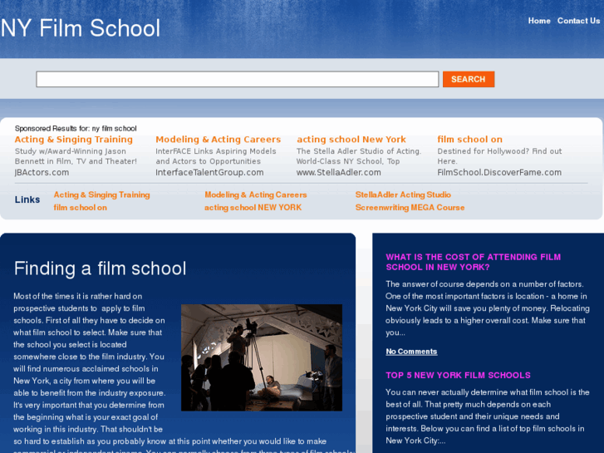
Task: Click the orange SEARCH button
Action: [469, 79]
